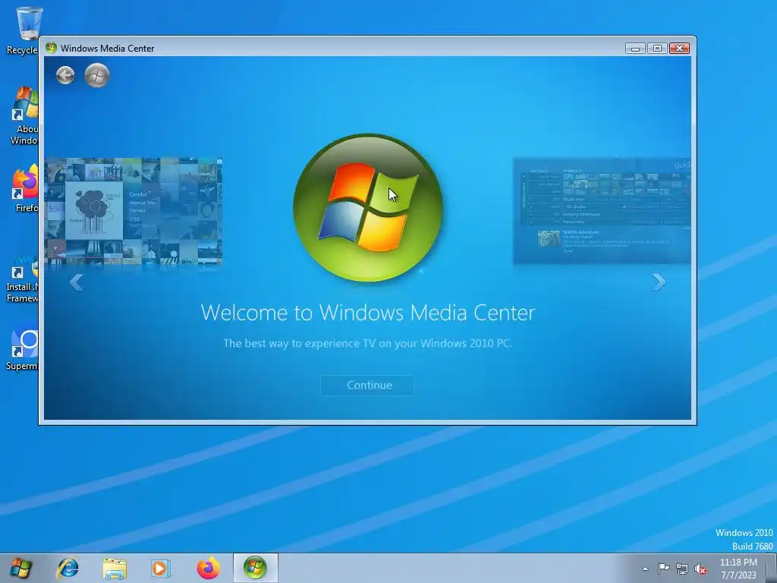Open the Action Center flag icon
The image size is (777, 583).
pyautogui.click(x=663, y=569)
